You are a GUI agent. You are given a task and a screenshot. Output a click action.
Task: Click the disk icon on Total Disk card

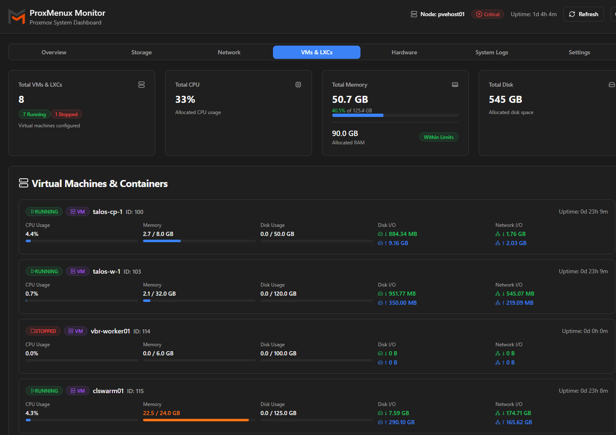611,84
